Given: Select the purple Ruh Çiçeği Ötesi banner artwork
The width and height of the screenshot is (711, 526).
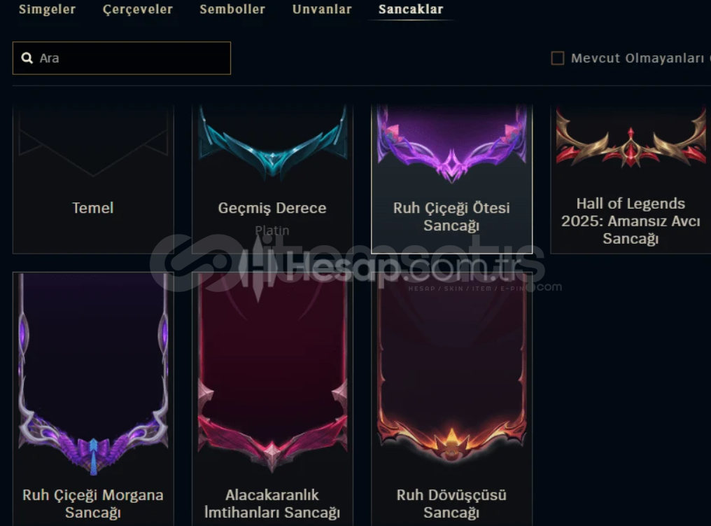Looking at the screenshot, I should click(451, 144).
